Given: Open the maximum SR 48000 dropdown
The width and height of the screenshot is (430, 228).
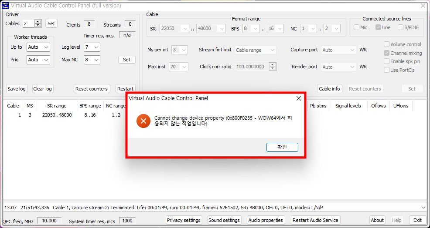Looking at the screenshot, I should pyautogui.click(x=211, y=28).
